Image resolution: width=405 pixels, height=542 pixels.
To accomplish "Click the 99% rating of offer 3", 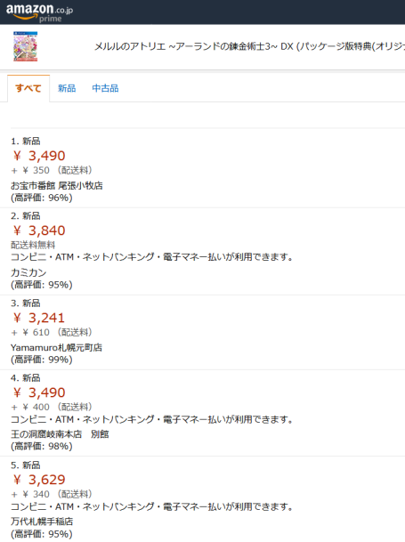I will [x=42, y=360].
